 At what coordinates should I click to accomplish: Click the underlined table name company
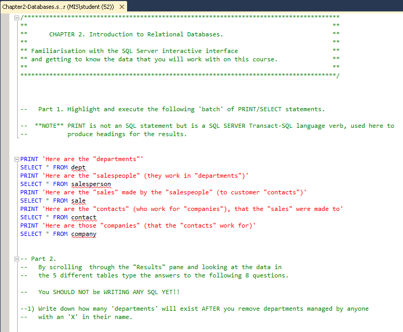[84, 234]
